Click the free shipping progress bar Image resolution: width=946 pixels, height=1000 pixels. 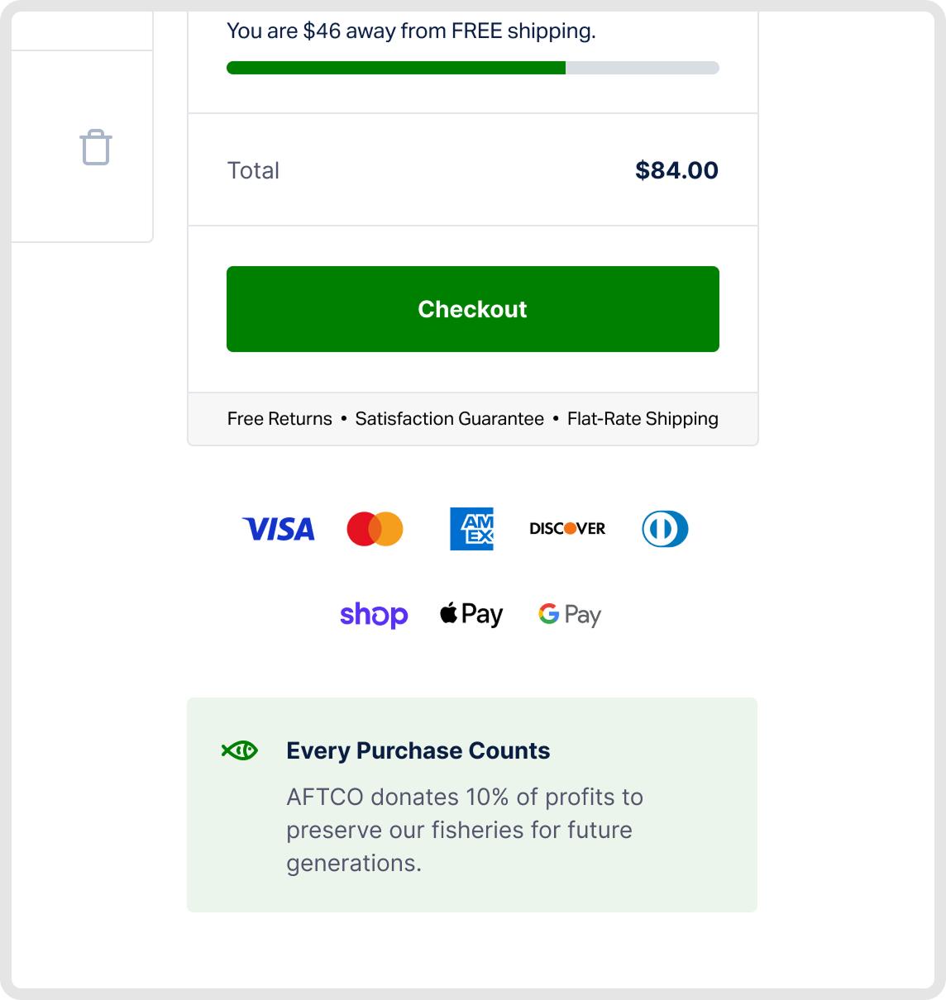coord(472,68)
